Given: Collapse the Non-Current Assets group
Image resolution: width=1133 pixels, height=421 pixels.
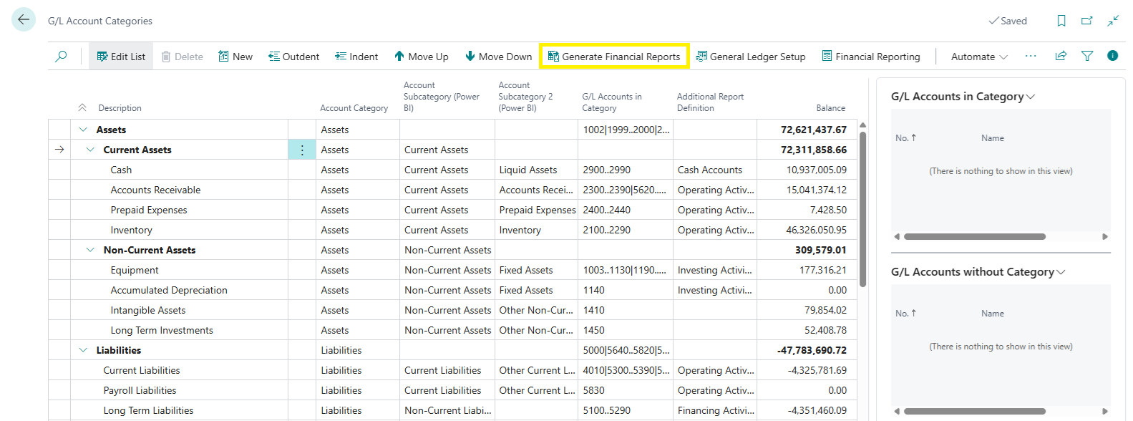Looking at the screenshot, I should coord(90,250).
